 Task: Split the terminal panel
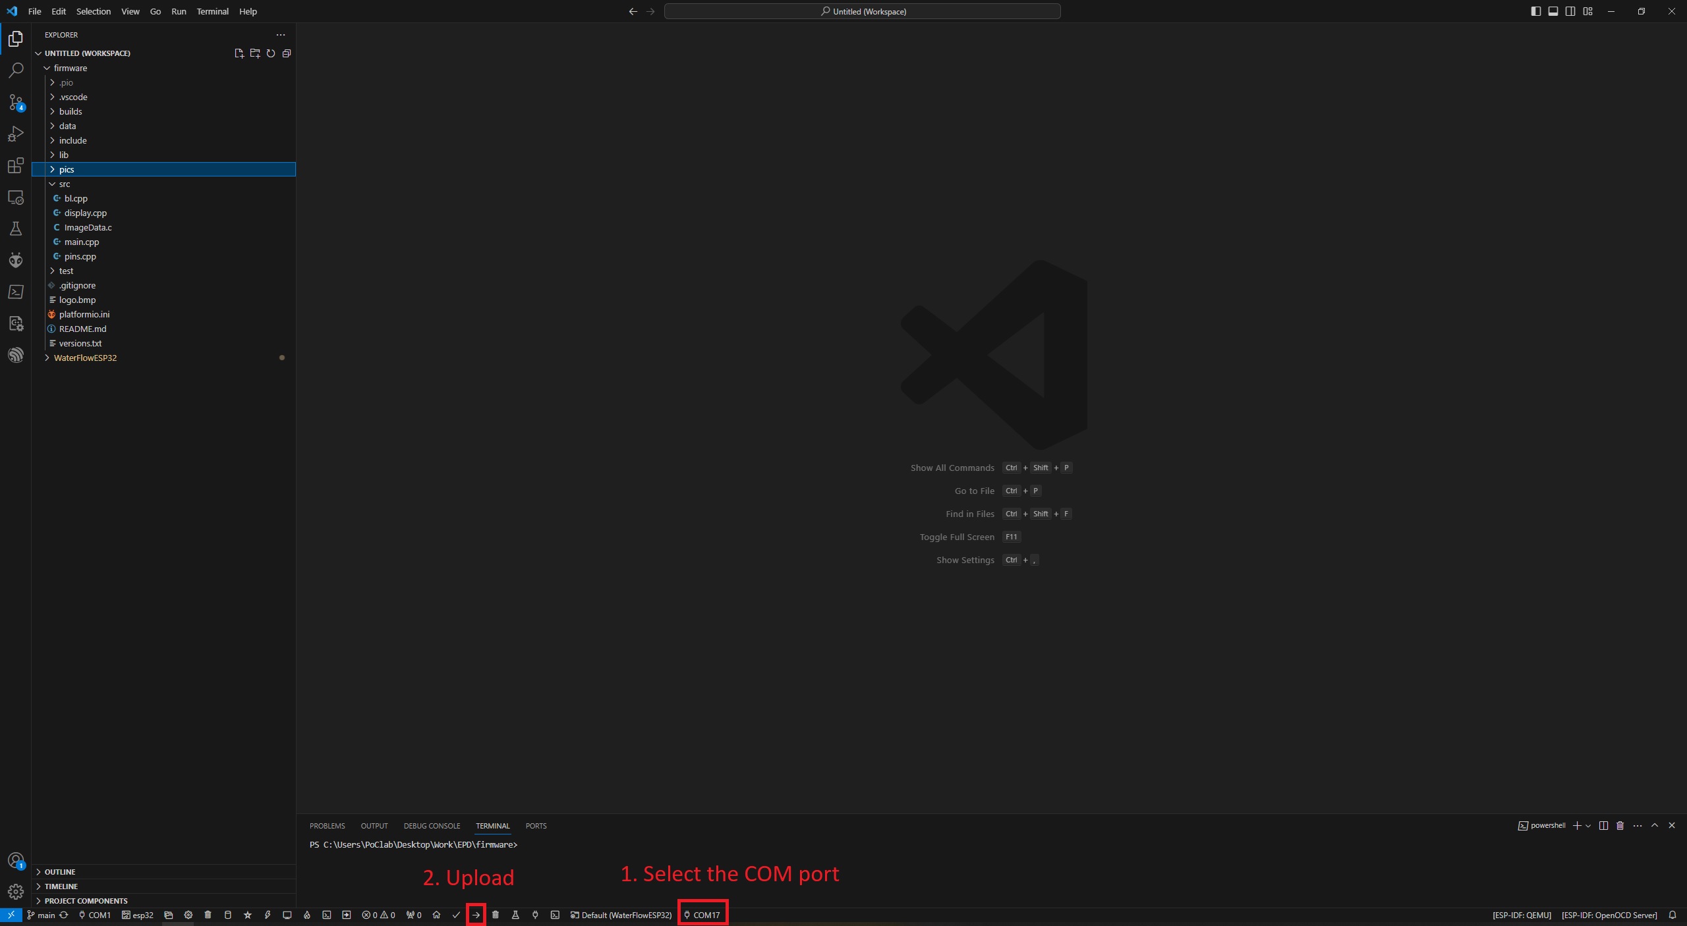(1603, 825)
